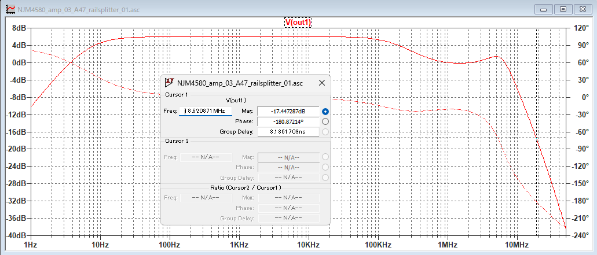Click the LTspice logo in cursor dialog
Screen dimensions: 597x255
[170, 83]
